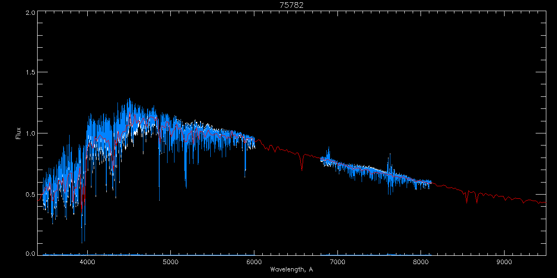This screenshot has width=557, height=278.
Task: Click the 9000 wavelength tick label
Action: click(x=505, y=261)
